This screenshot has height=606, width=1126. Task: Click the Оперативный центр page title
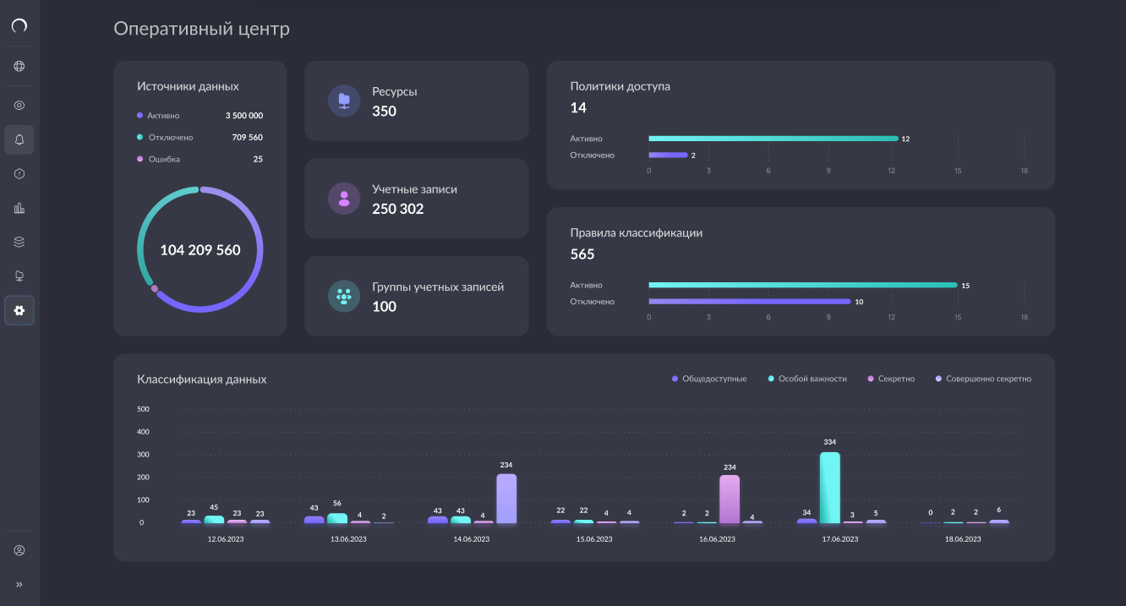201,29
